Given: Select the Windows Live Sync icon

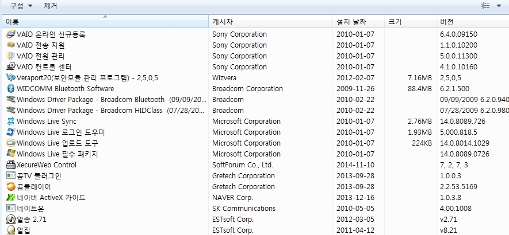Looking at the screenshot, I should (x=10, y=122).
